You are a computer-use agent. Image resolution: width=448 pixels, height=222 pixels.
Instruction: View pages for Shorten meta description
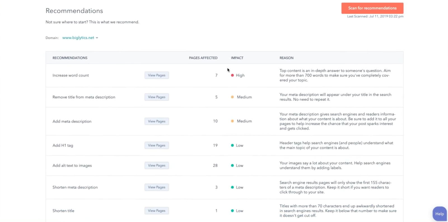157,187
